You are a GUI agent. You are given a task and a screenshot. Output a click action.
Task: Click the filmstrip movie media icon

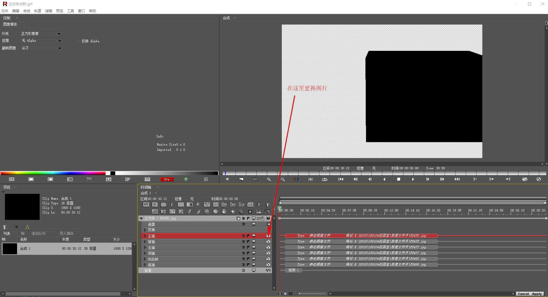[215, 205]
